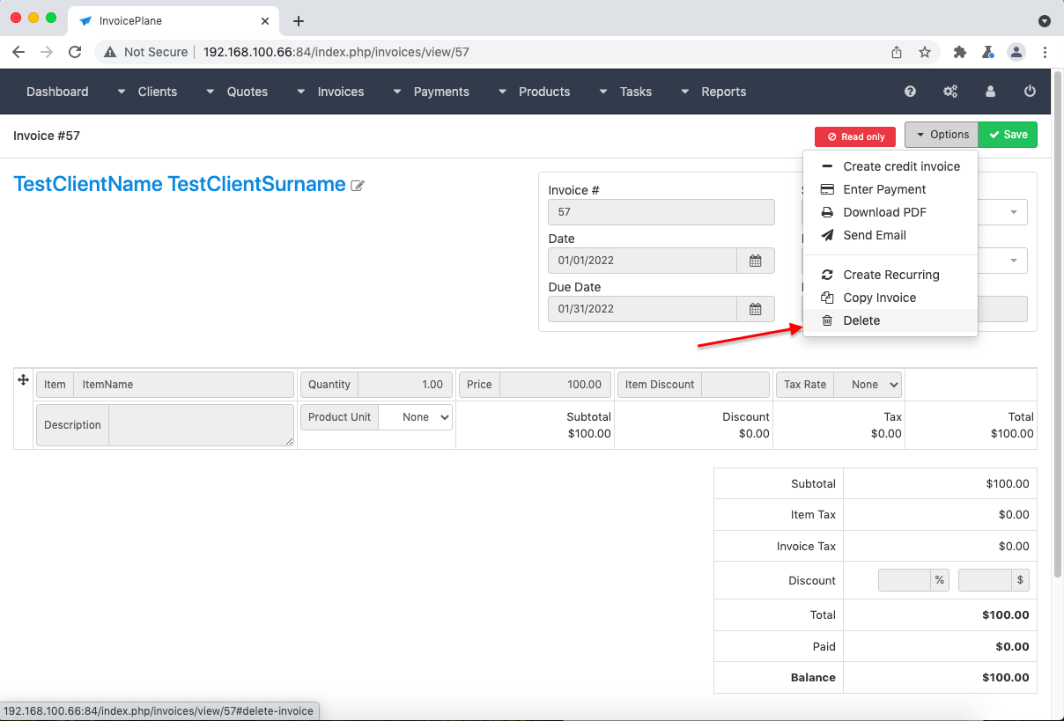The height and width of the screenshot is (721, 1064).
Task: Choose Download PDF in Options menu
Action: 884,212
